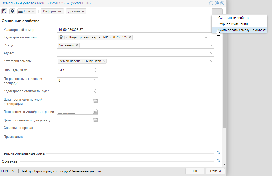Click the map pin icon in toolbar
The width and height of the screenshot is (272, 176).
point(12,11)
